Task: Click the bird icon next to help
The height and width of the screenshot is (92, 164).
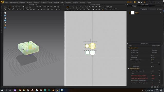Action: (x=141, y=2)
